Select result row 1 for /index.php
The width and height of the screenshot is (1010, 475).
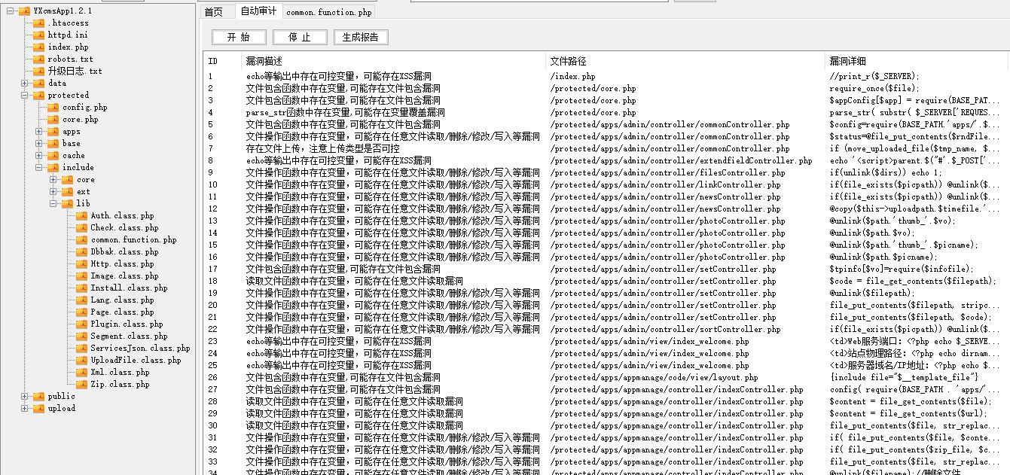[606, 76]
